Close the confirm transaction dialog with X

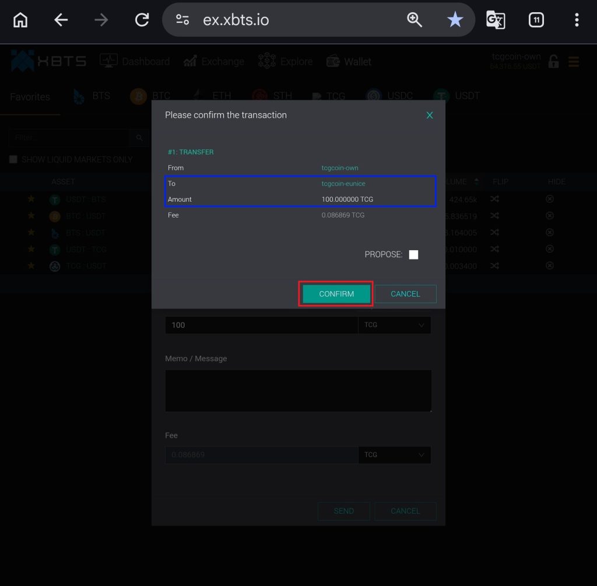point(430,115)
